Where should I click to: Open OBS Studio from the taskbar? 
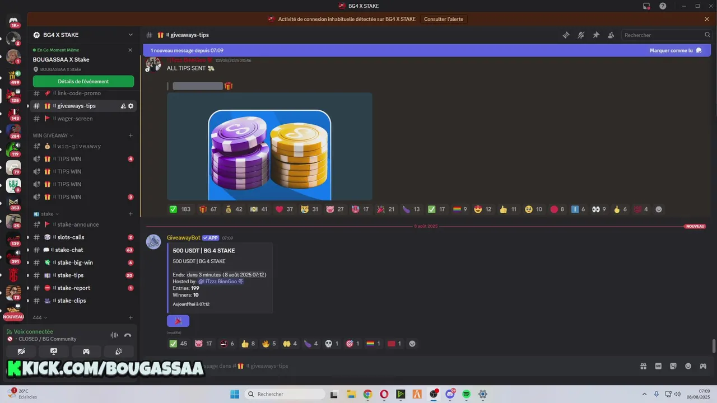coord(434,394)
